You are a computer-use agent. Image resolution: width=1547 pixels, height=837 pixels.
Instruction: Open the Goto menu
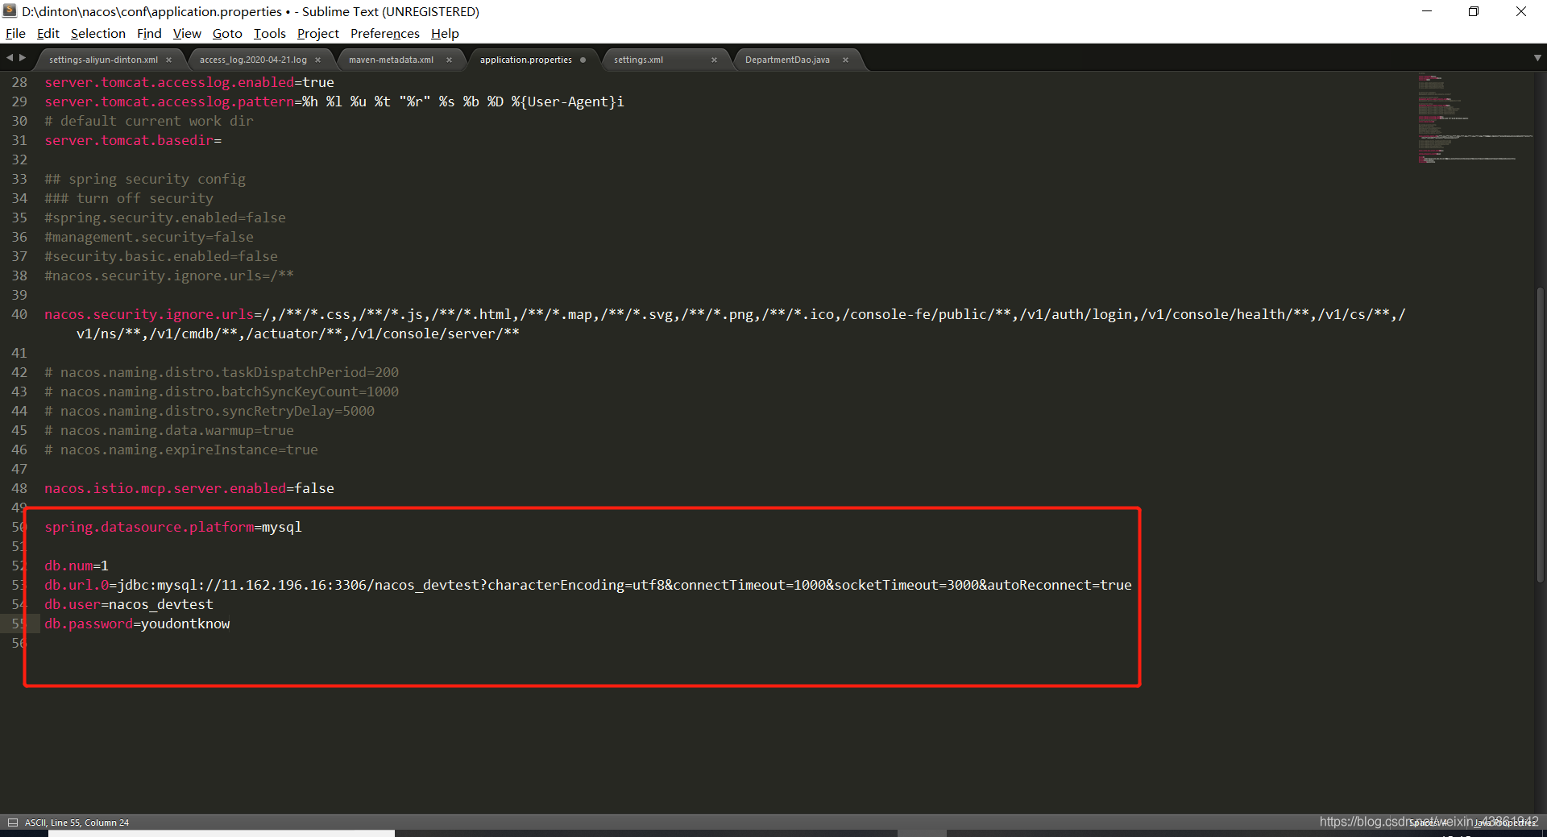227,33
